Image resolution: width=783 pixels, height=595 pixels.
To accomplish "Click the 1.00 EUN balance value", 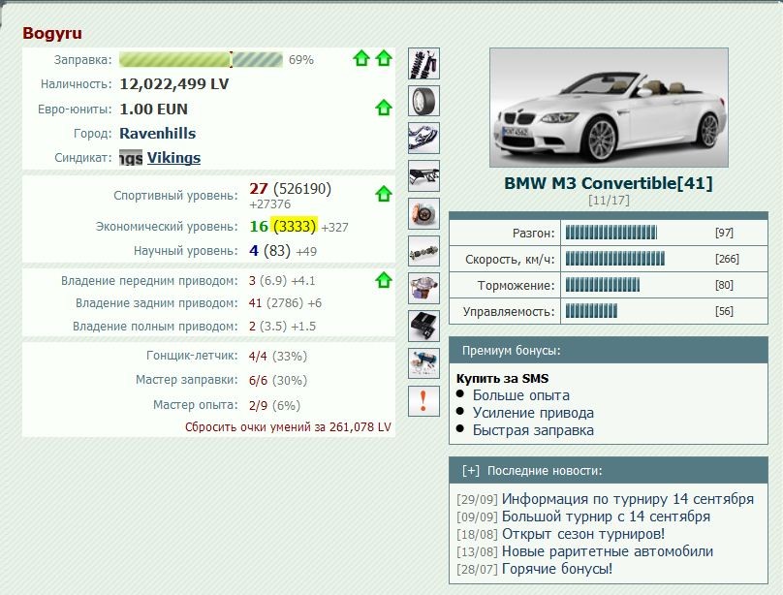I will coord(153,109).
